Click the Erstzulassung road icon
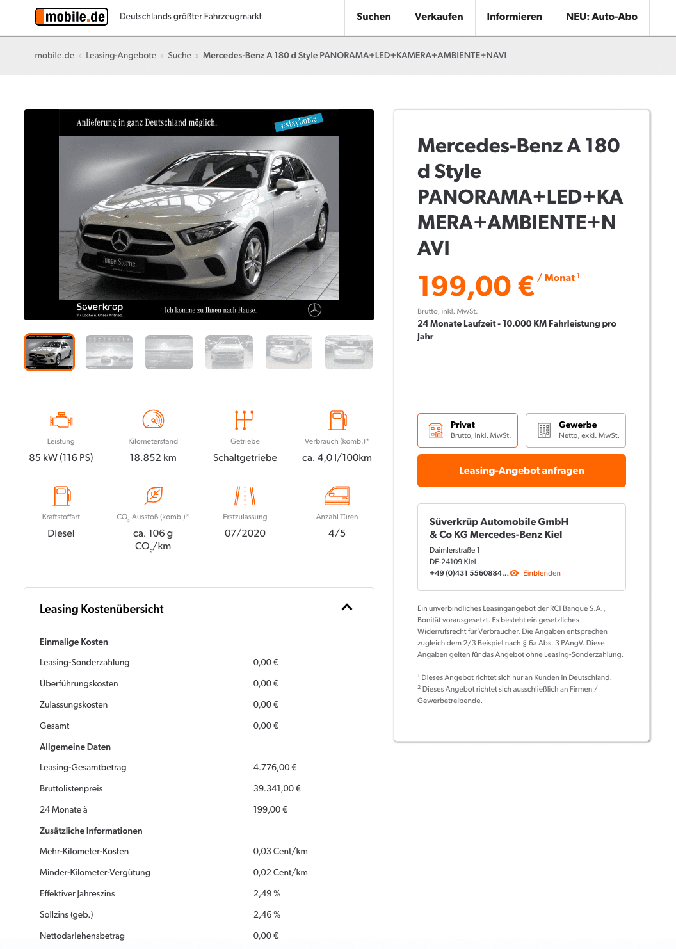676x949 pixels. (x=245, y=496)
